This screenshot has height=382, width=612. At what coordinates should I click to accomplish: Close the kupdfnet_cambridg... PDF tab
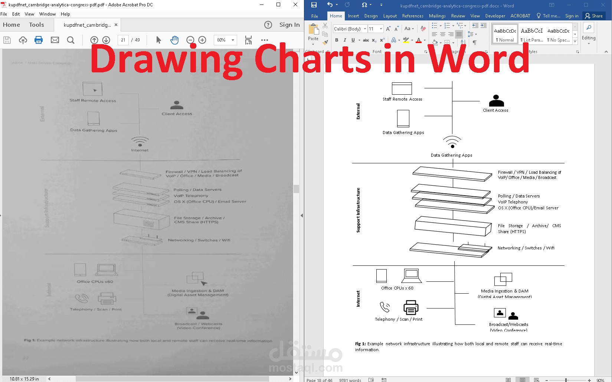[x=116, y=25]
